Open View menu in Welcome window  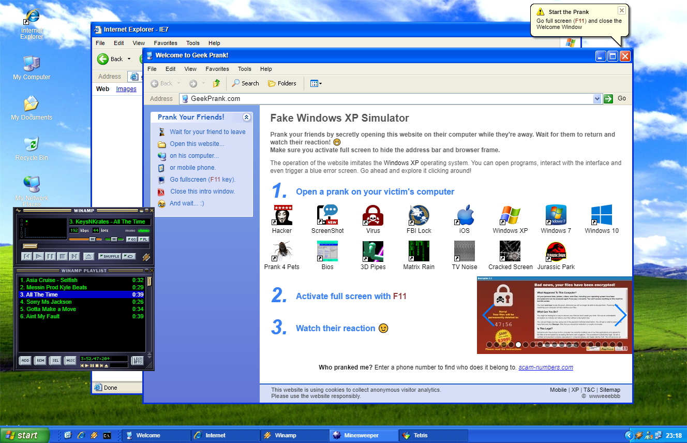tap(190, 69)
